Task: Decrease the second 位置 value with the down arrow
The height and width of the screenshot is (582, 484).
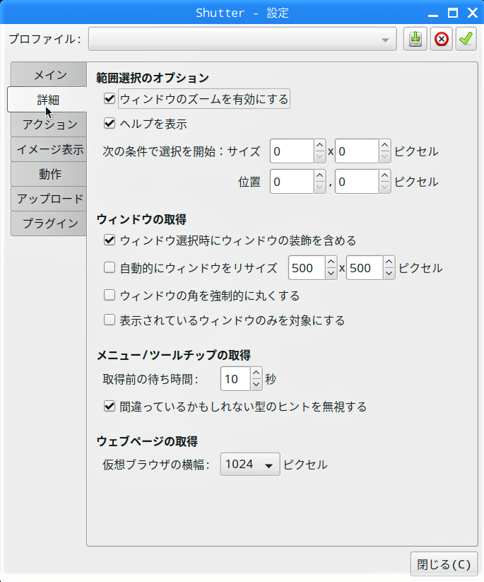Action: 385,187
